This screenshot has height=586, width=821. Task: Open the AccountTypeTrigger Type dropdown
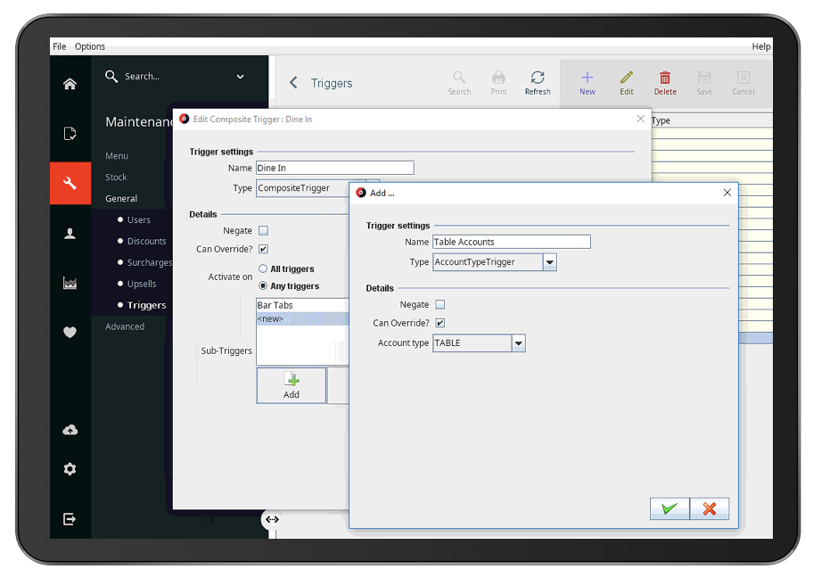pos(550,262)
